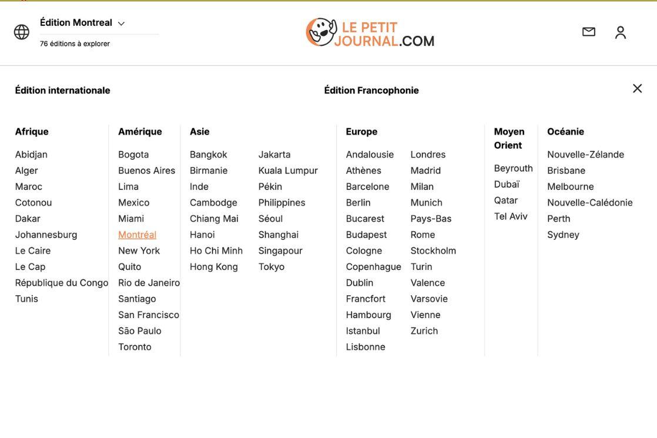Open the user account profile icon
This screenshot has height=438, width=657.
tap(621, 32)
